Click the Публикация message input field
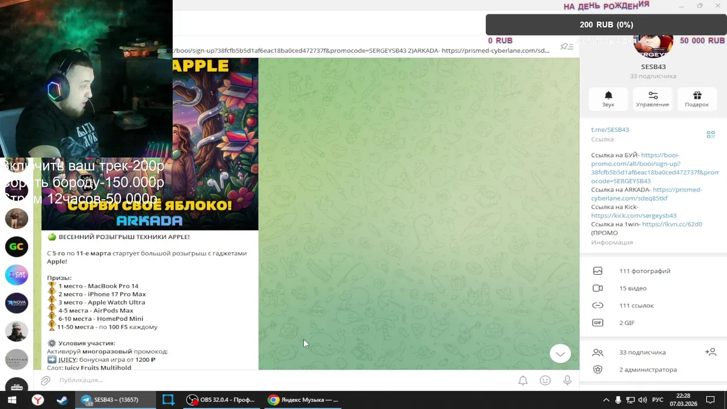Screen dimensions: 727x409 click(284, 380)
